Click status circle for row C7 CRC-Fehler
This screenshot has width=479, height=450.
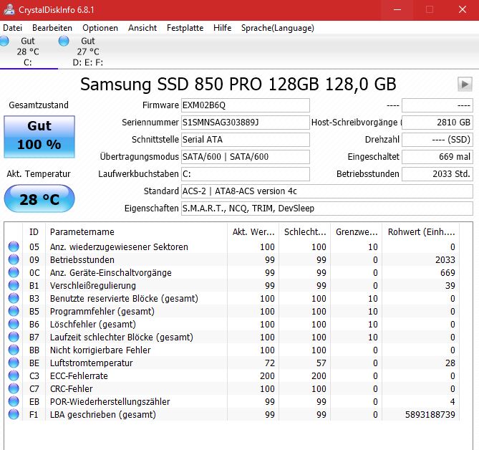[14, 388]
